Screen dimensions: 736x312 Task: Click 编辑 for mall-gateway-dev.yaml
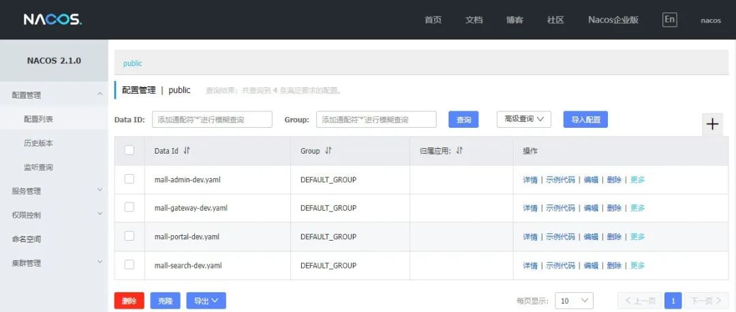pos(591,209)
